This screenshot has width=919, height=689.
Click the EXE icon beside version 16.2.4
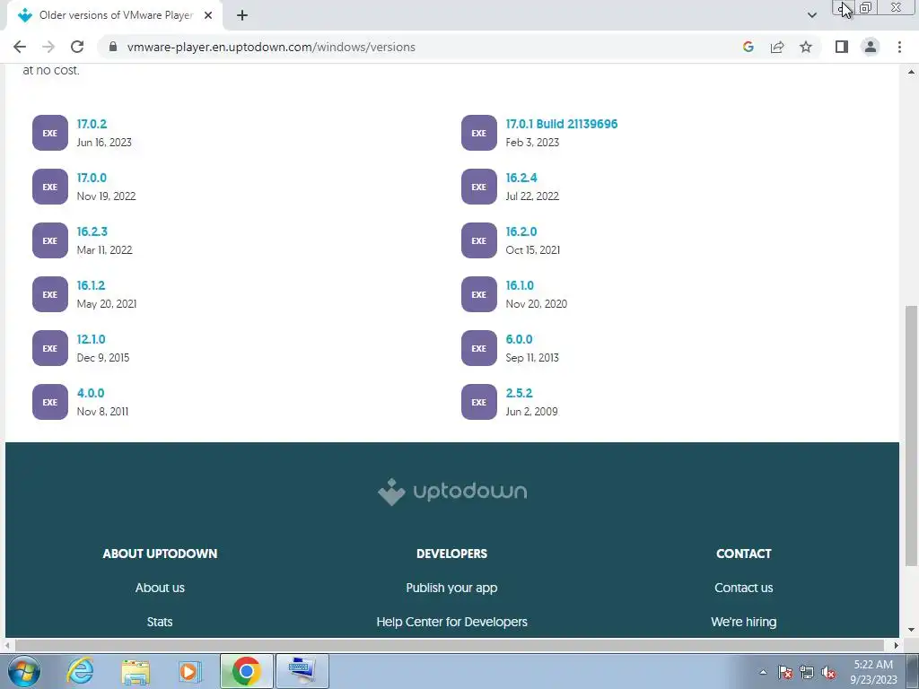pyautogui.click(x=479, y=187)
